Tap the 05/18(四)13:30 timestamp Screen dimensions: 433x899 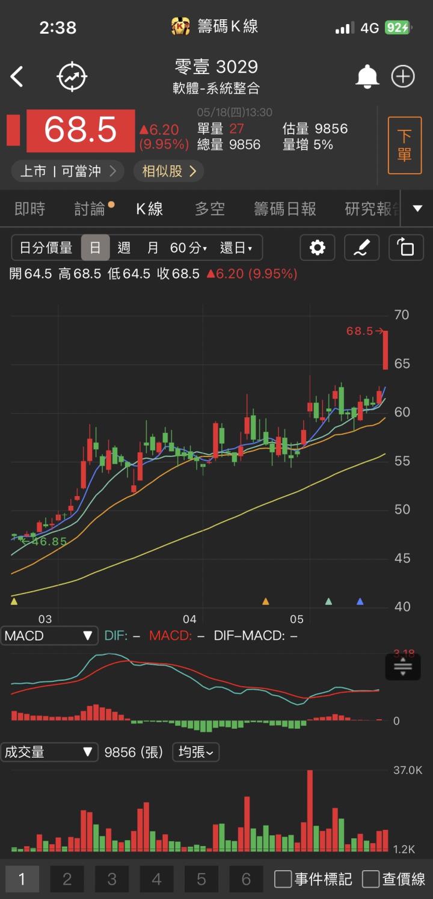[235, 112]
